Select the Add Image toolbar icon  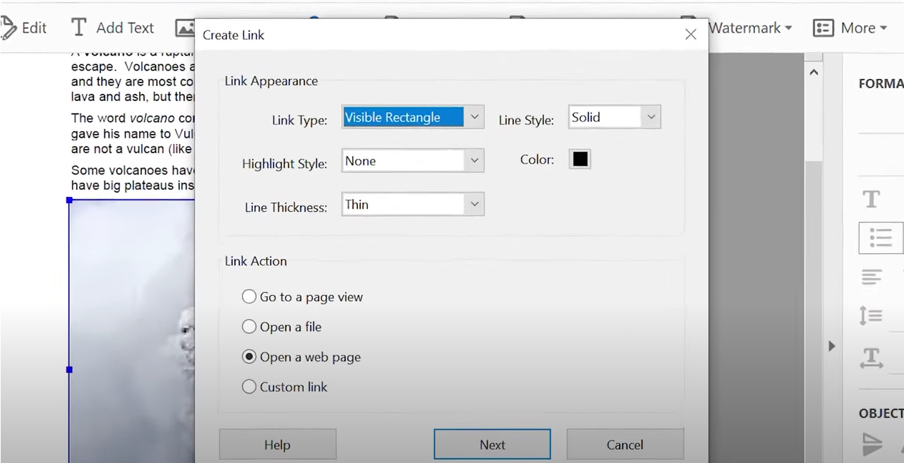pos(185,28)
